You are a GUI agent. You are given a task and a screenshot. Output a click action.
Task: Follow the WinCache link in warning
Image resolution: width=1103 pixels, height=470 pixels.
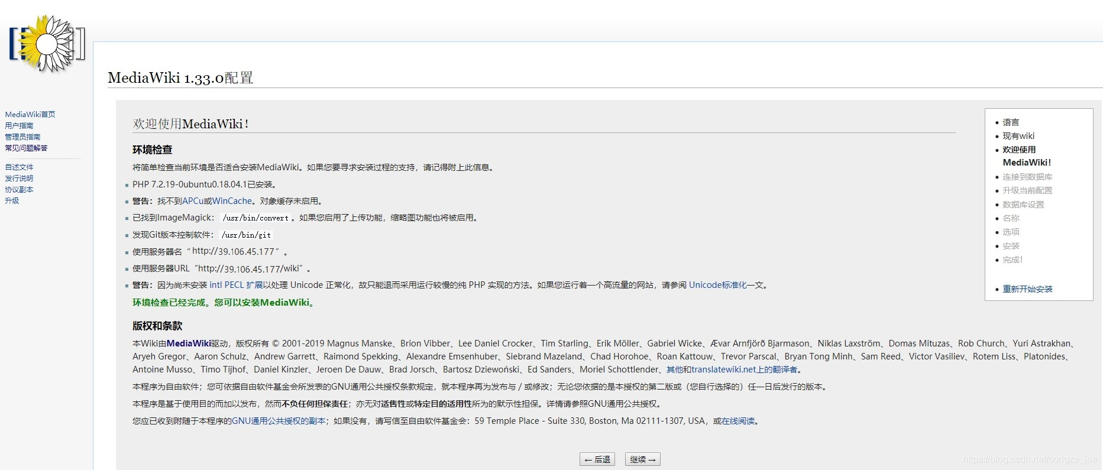click(232, 201)
